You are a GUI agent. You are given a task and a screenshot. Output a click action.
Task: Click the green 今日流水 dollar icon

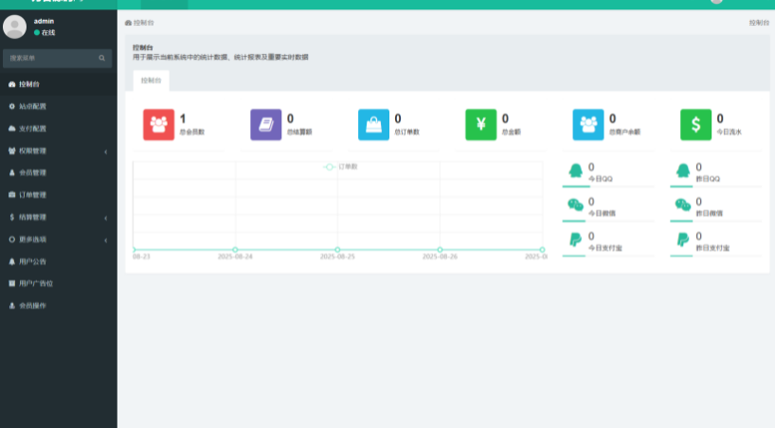tap(696, 124)
